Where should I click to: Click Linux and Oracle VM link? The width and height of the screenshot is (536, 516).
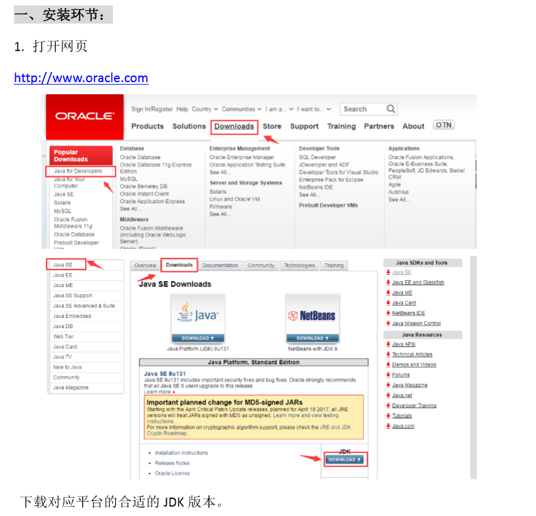coord(234,199)
